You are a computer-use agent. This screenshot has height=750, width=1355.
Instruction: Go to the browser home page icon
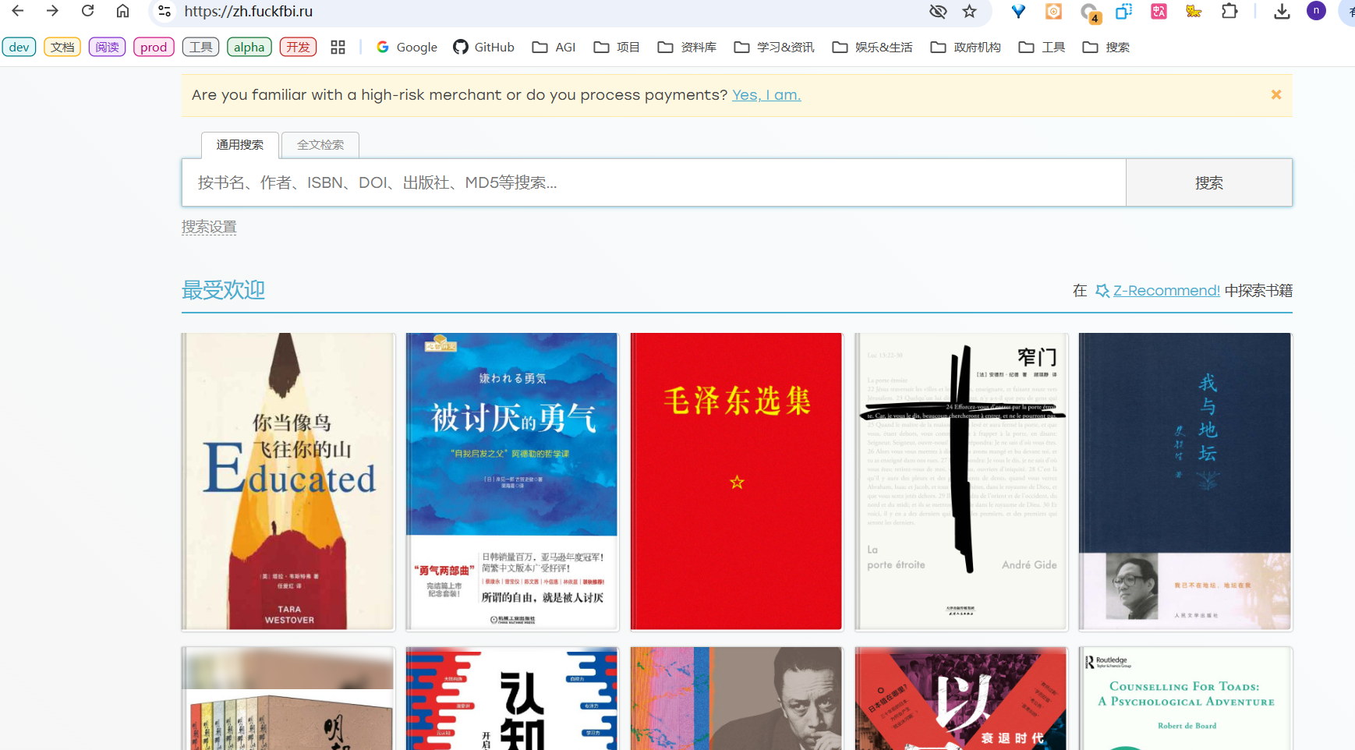(x=122, y=11)
